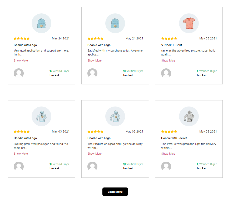Click the V-Neck T-Shirt product image
The image size is (238, 198).
(x=189, y=23)
